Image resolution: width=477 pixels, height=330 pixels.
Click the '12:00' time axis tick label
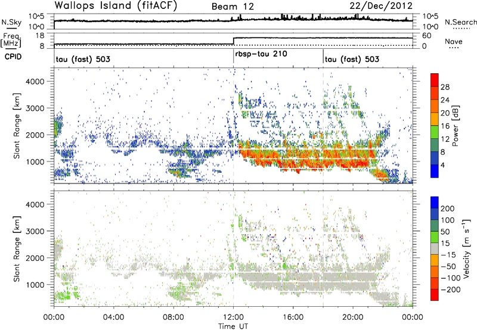click(233, 317)
